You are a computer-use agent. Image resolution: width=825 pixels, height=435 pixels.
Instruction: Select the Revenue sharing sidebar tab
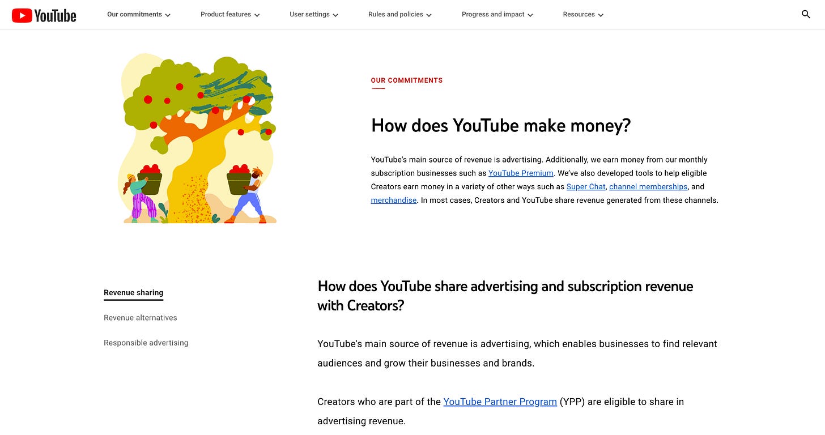[133, 293]
